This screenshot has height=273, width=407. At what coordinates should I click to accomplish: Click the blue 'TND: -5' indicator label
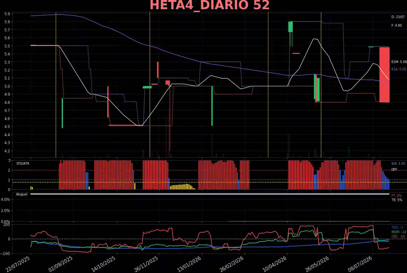(x=397, y=228)
